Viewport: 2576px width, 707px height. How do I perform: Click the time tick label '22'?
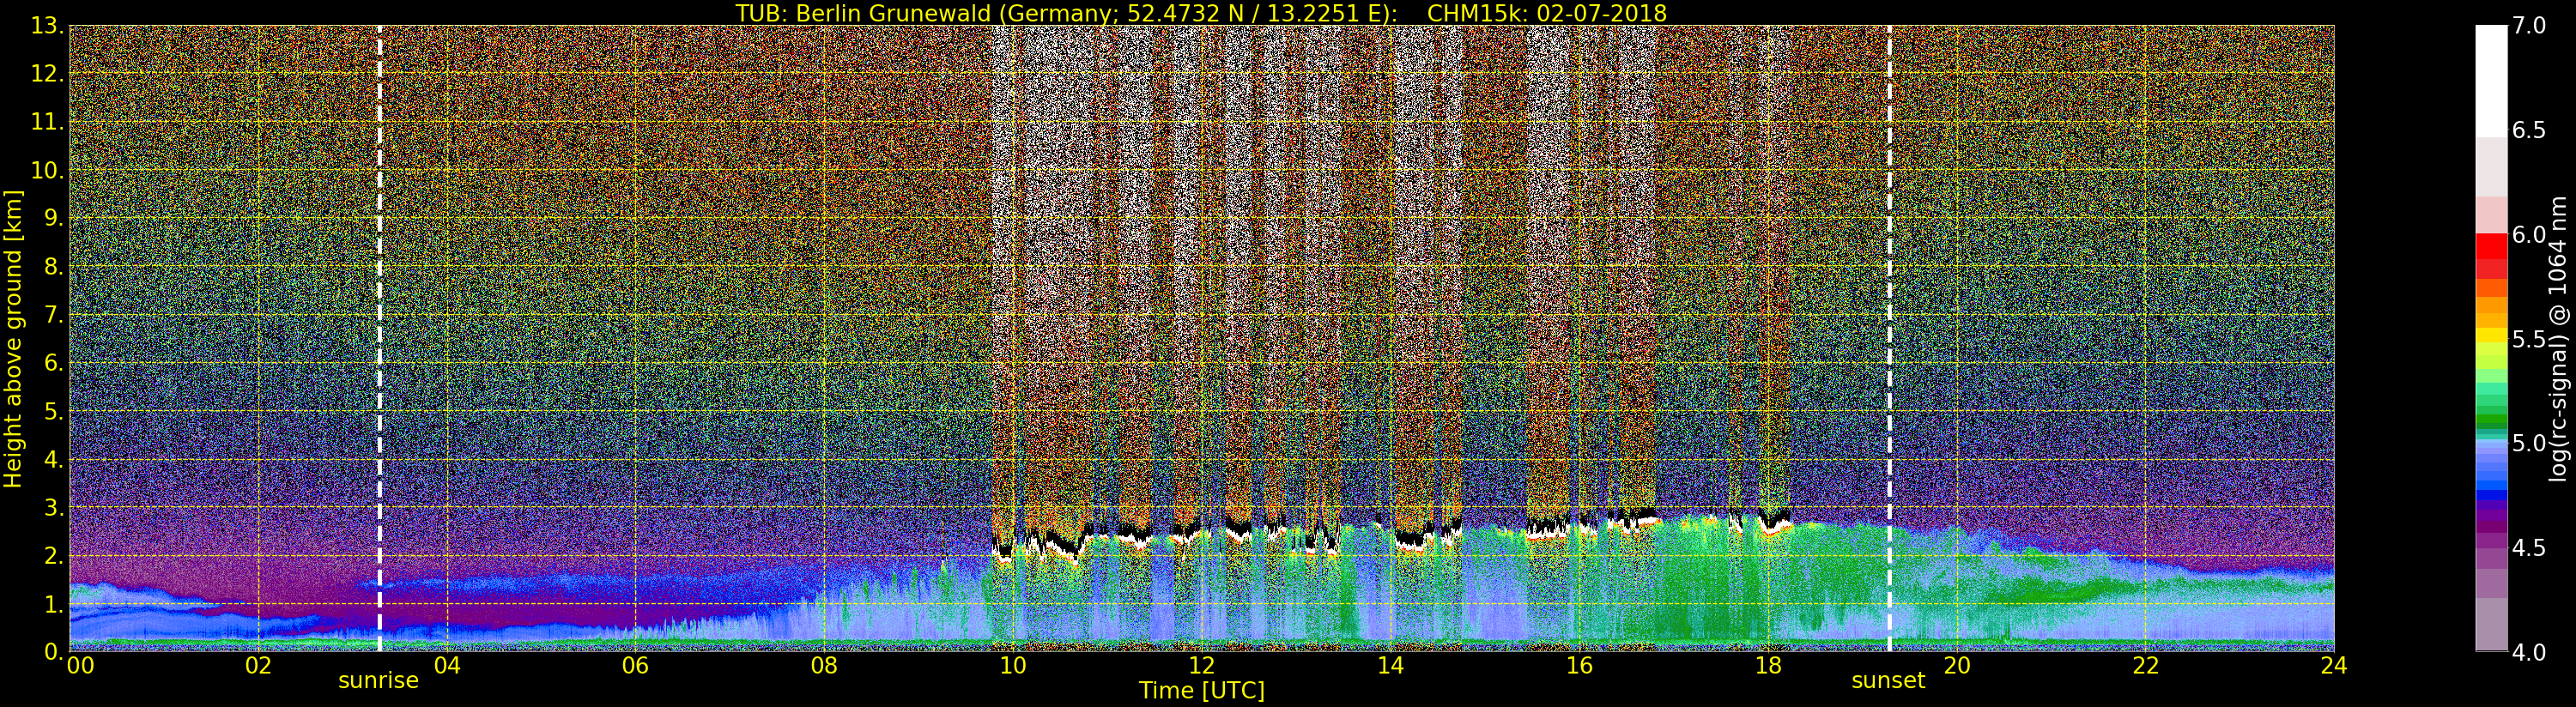2145,665
